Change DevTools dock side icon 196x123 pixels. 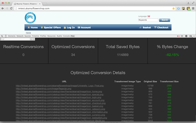click(x=190, y=36)
